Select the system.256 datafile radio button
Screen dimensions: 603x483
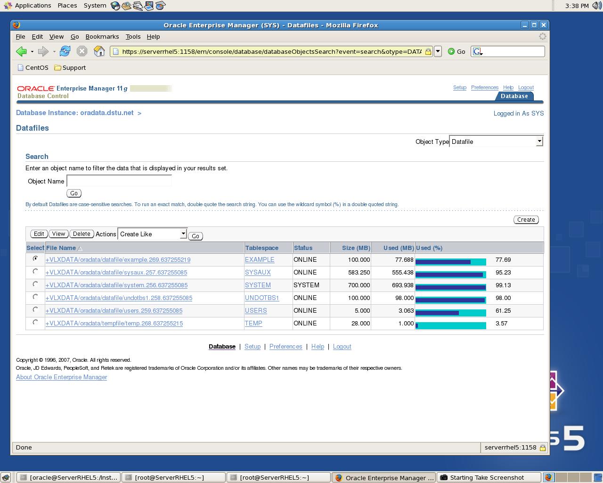35,284
